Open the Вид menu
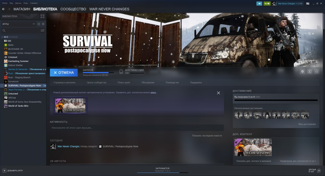The image size is (325, 176). pos(11,3)
